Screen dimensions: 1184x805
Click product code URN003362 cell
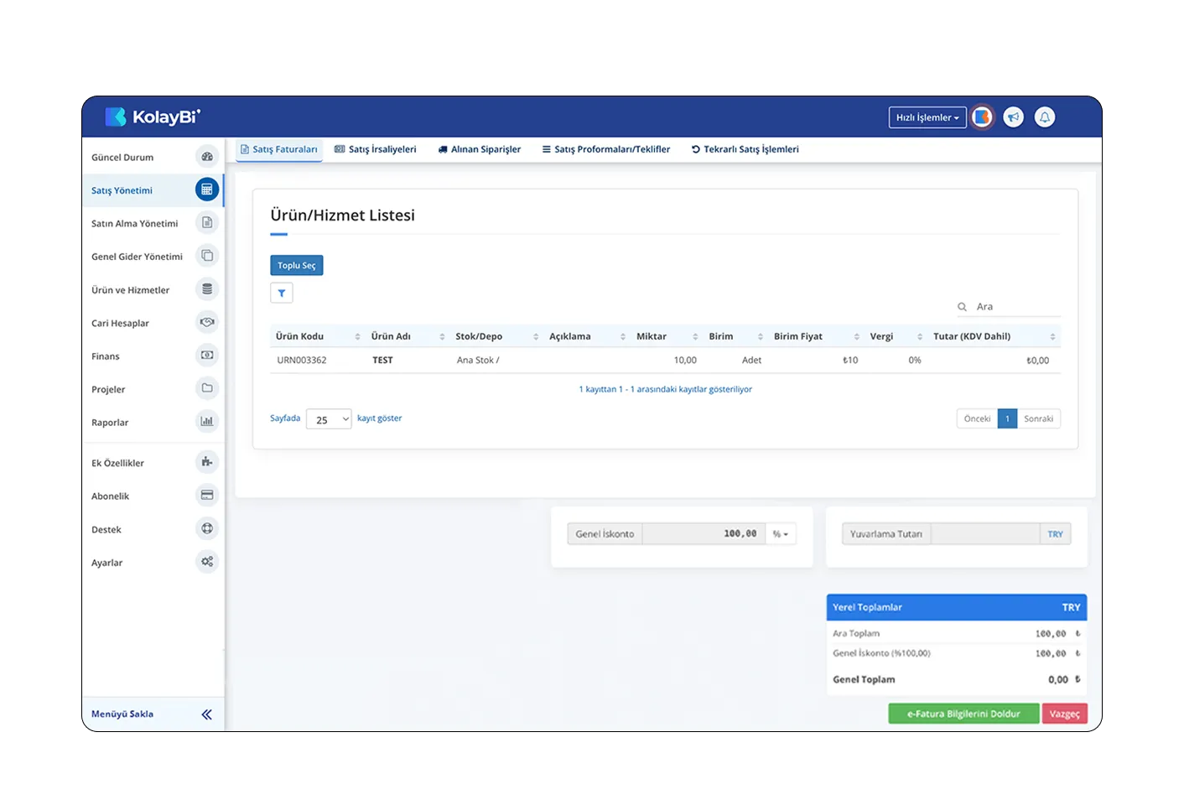[302, 361]
